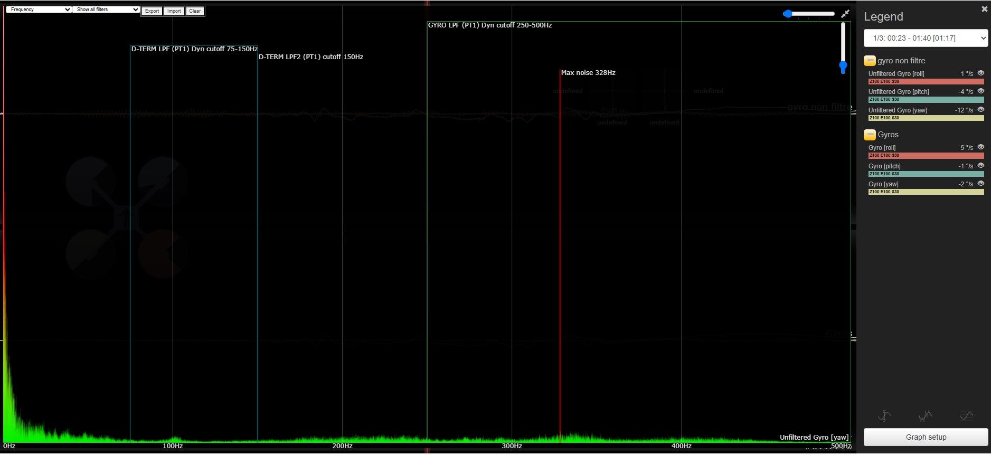The image size is (991, 455).
Task: Click the leftmost waveform icon above Graph setup
Action: (x=884, y=416)
